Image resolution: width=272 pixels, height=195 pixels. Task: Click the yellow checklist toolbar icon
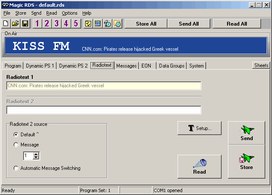point(88,23)
